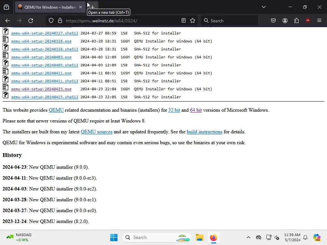This screenshot has width=327, height=245.
Task: Select the 2023-12-24 history entry text
Action: click(46, 221)
